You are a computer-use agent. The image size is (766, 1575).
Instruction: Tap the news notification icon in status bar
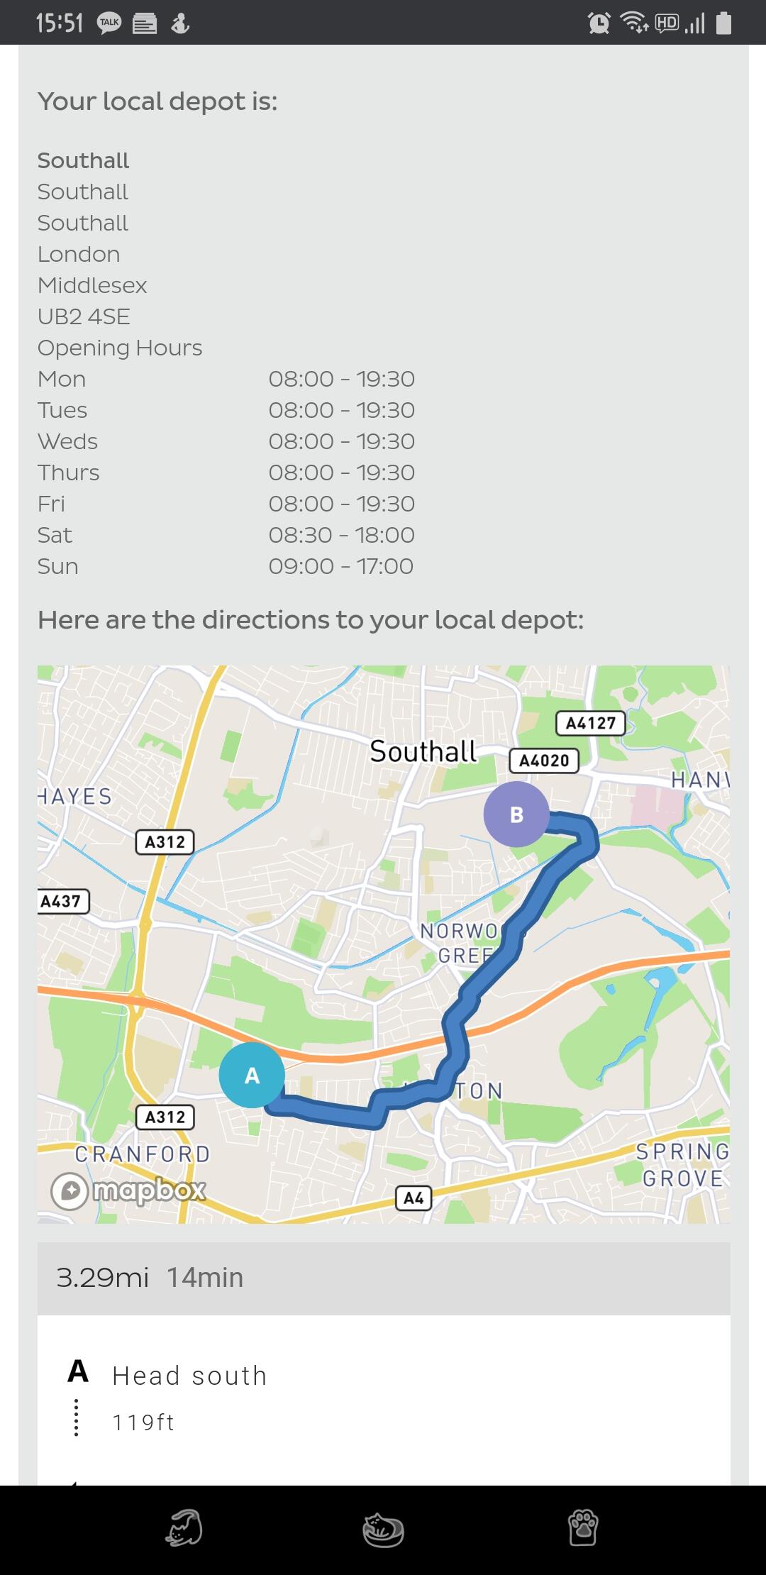145,24
